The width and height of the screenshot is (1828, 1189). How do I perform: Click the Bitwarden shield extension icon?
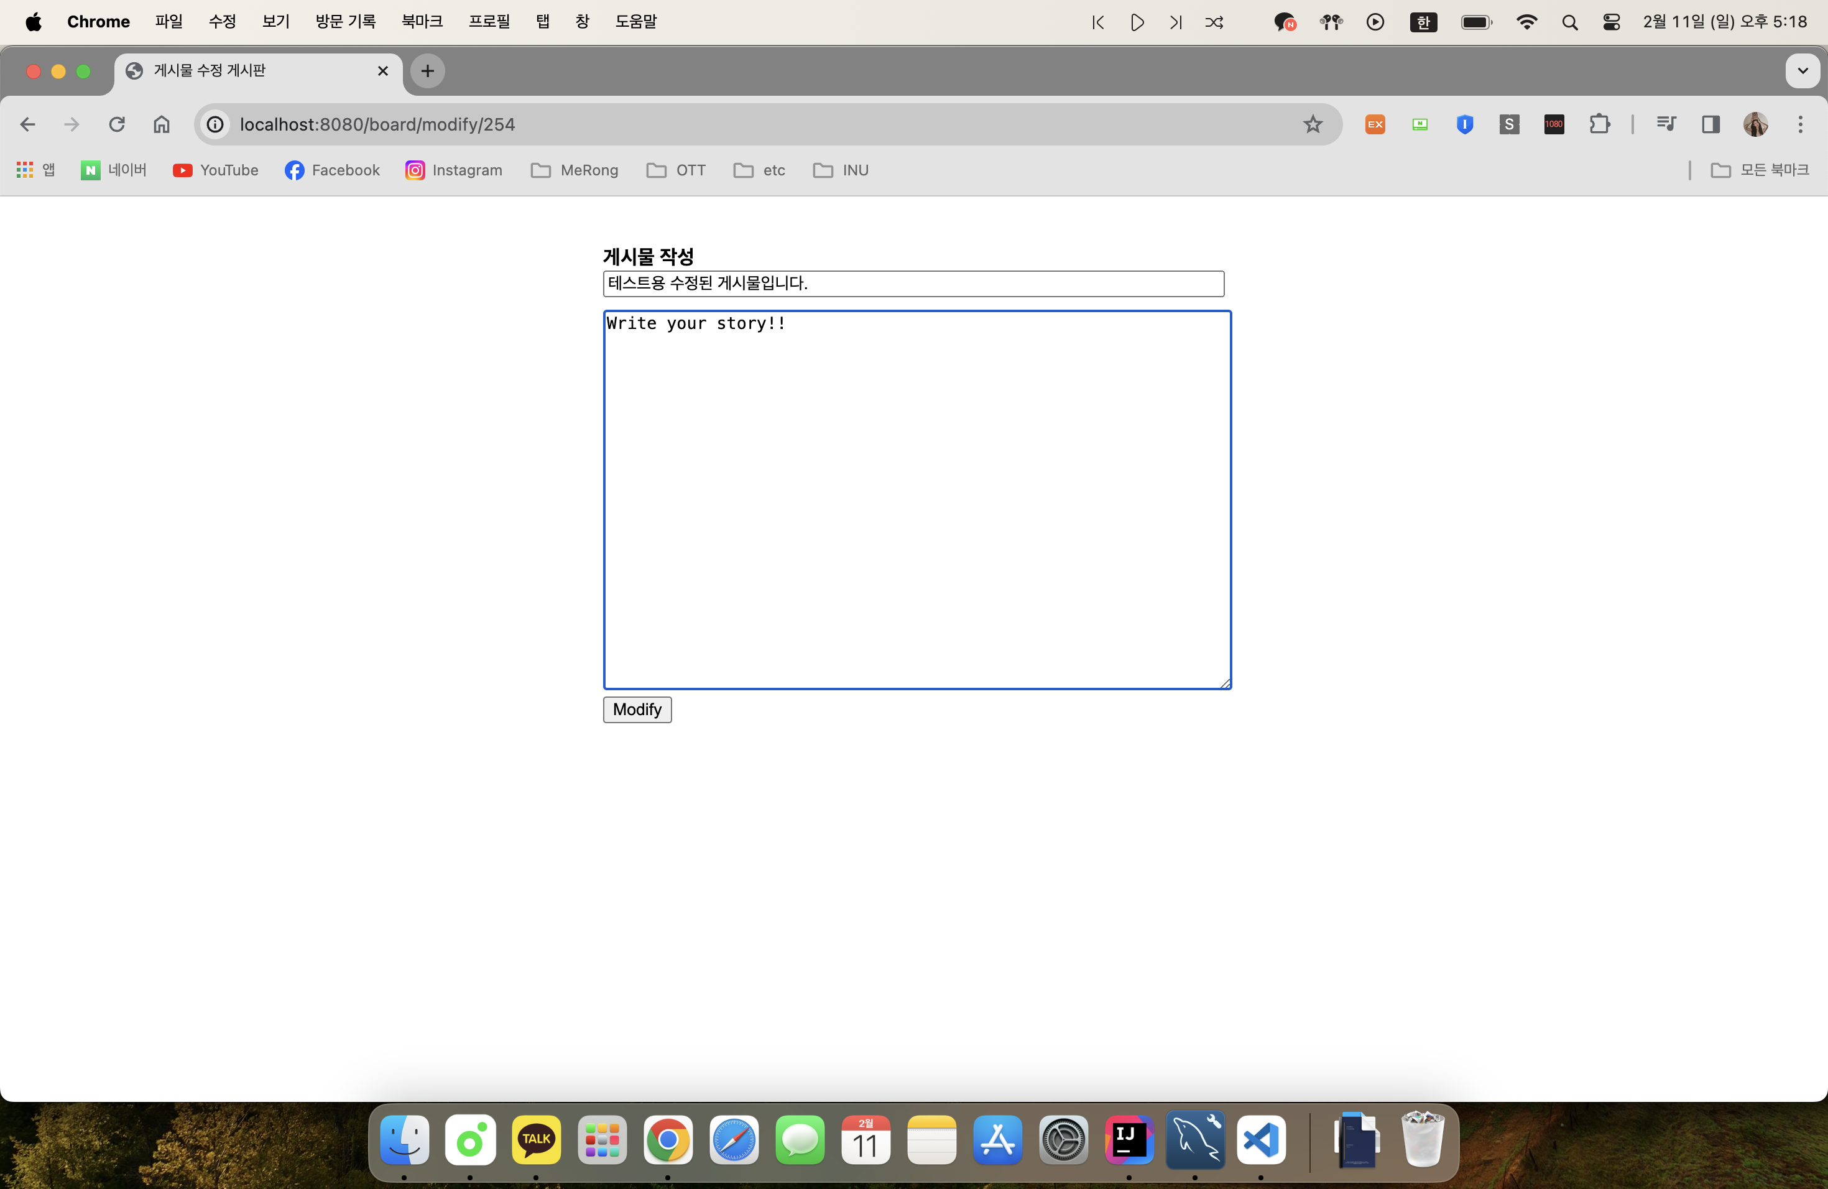[x=1465, y=124]
